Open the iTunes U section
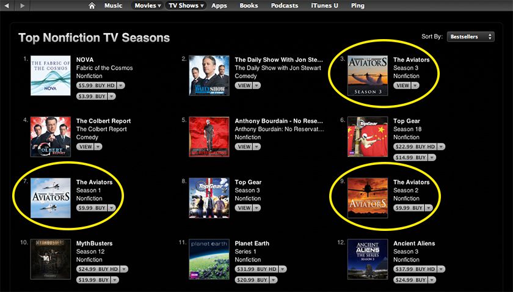This screenshot has height=292, width=513. [x=324, y=5]
